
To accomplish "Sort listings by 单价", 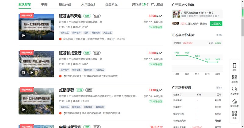I will click(x=45, y=4).
